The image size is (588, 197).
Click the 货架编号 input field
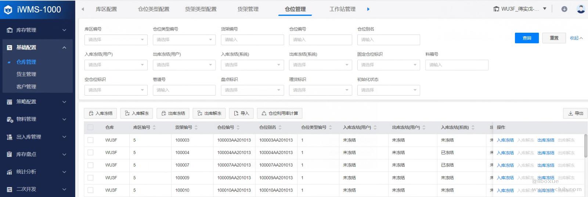[x=252, y=40]
